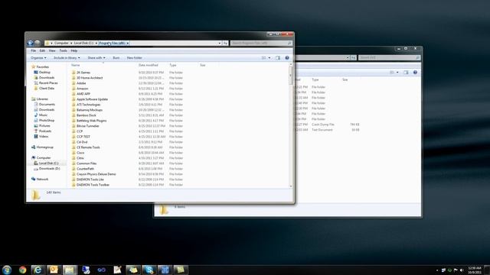Click the Burn button
Screen dimensions: 490x275
tap(116, 58)
